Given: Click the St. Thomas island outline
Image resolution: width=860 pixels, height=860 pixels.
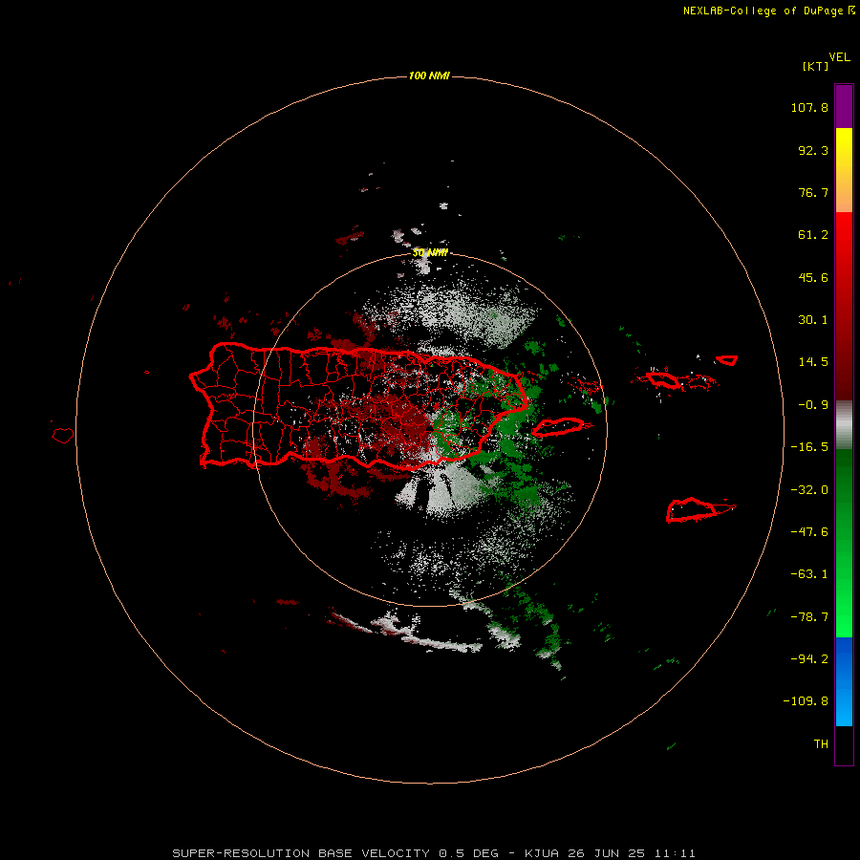Looking at the screenshot, I should (x=663, y=379).
